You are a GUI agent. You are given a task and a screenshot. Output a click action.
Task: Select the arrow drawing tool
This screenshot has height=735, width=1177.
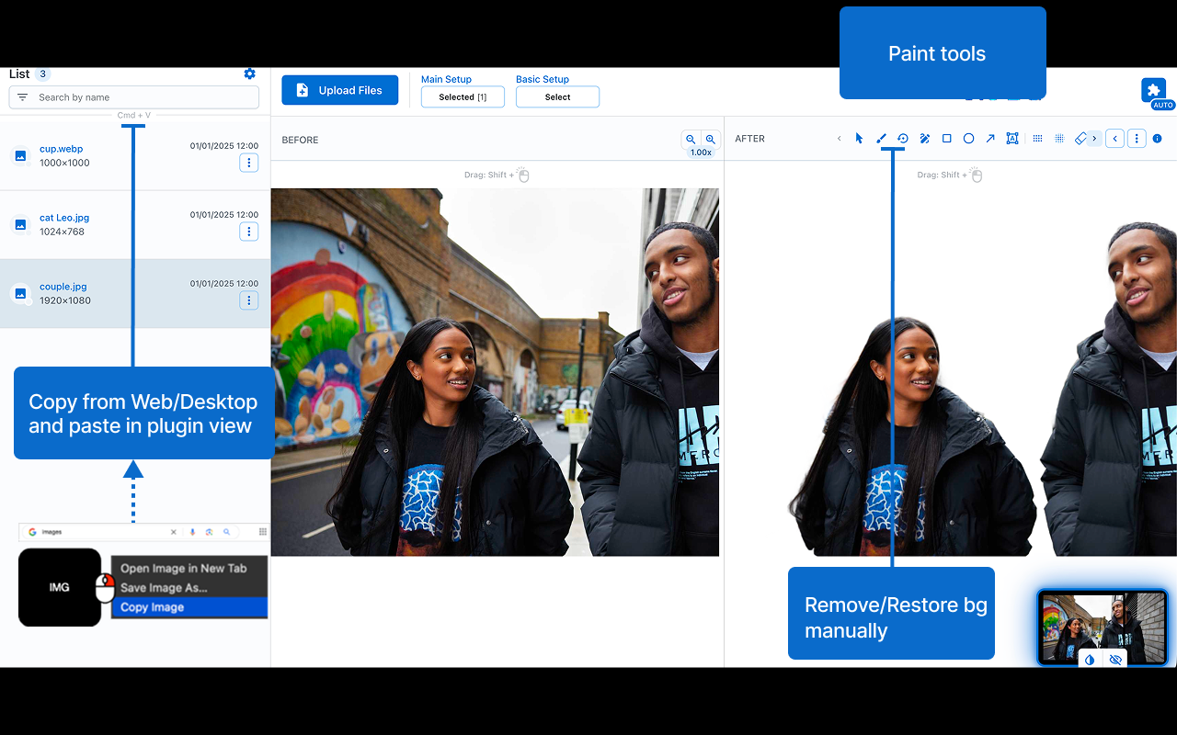pyautogui.click(x=990, y=139)
